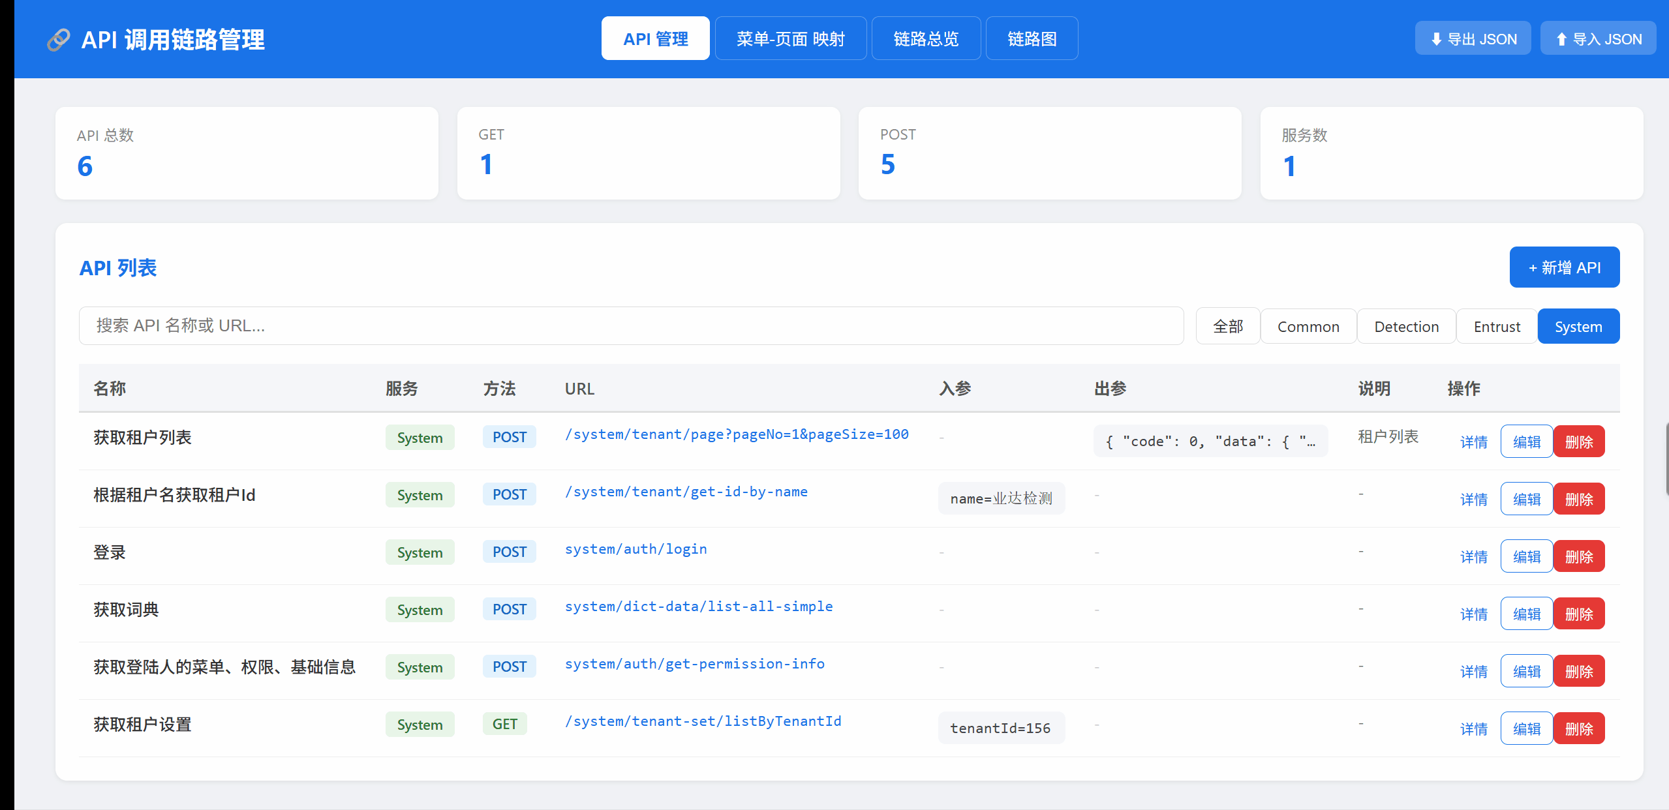The image size is (1669, 810).
Task: Click the system/dict-data/list-all-simple URL
Action: click(x=699, y=607)
